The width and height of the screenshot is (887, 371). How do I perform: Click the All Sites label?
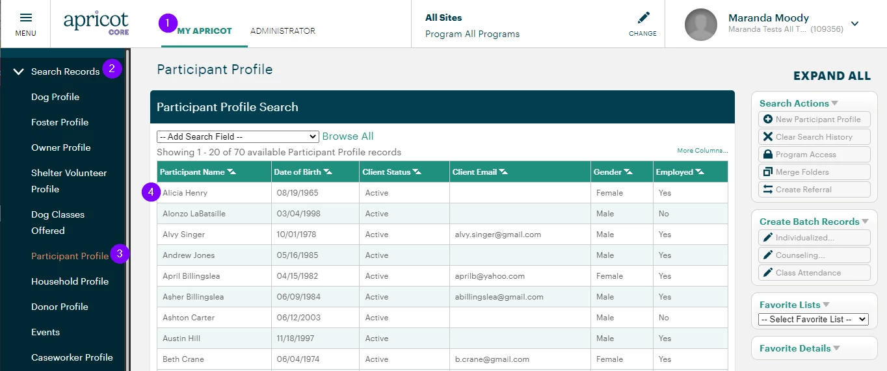(x=443, y=18)
